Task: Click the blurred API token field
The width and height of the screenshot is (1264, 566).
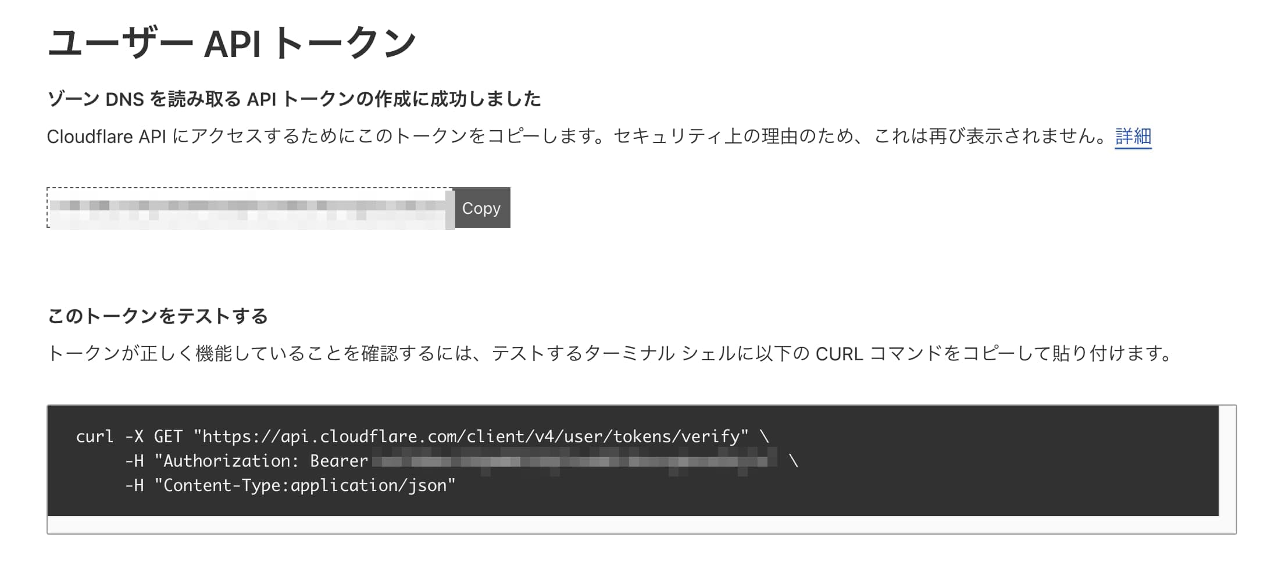Action: click(250, 208)
